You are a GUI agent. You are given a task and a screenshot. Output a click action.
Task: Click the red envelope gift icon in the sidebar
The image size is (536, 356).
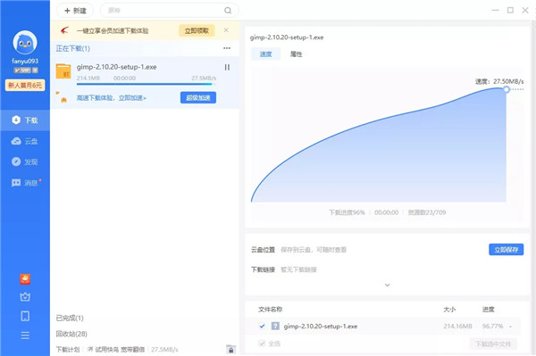tap(25, 279)
